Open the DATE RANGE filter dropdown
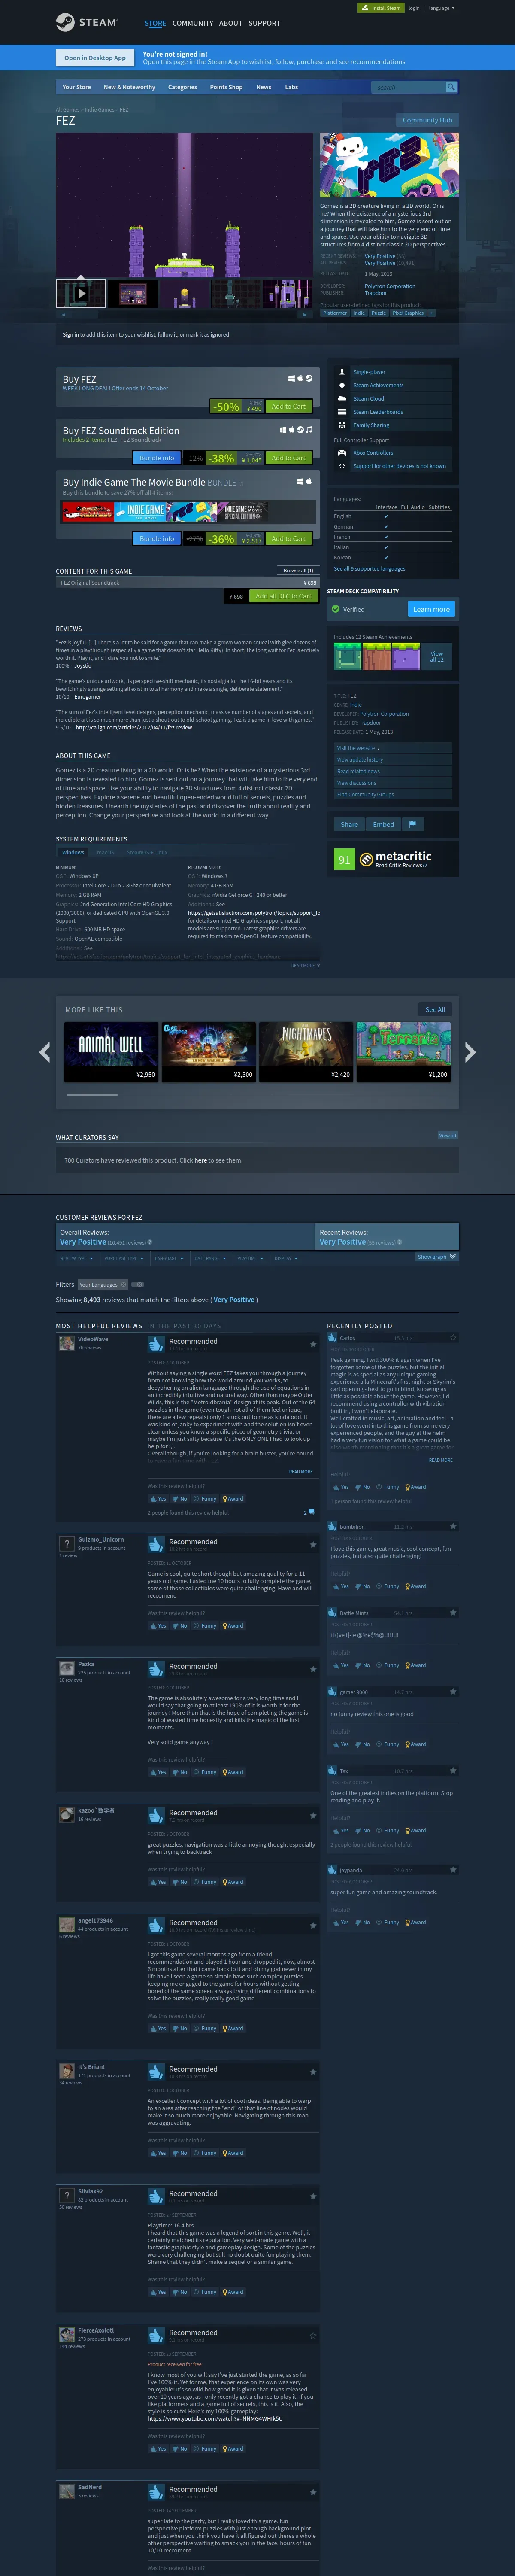 [210, 1258]
